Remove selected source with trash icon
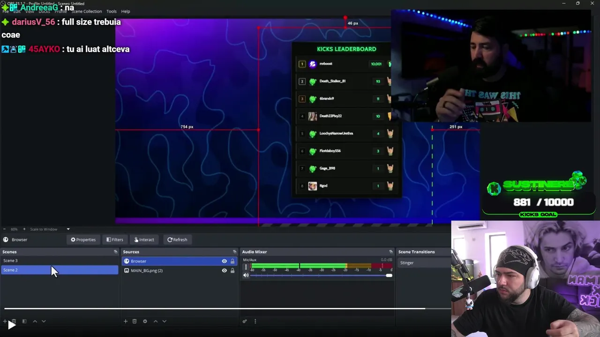Image resolution: width=600 pixels, height=337 pixels. 135,321
